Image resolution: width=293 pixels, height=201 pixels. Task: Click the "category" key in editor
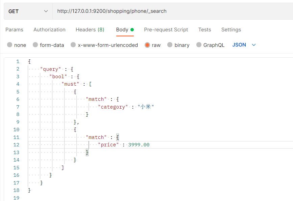click(113, 107)
